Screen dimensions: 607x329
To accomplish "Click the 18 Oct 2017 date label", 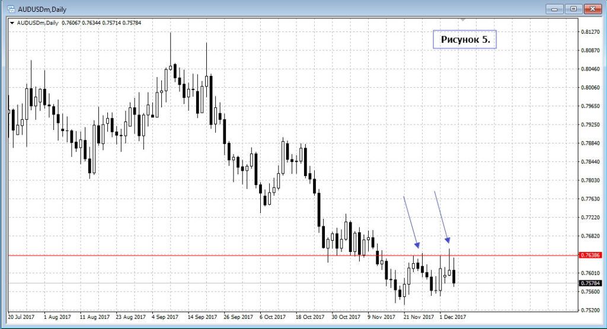I will [x=310, y=317].
